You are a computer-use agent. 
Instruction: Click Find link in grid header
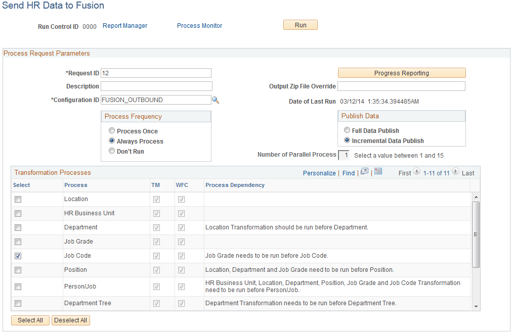[349, 173]
